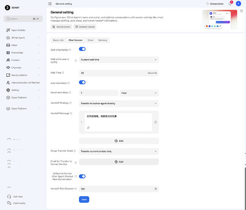Click the Wait Time seconds input field
Viewport: 246px width, 210px height.
(x=119, y=73)
